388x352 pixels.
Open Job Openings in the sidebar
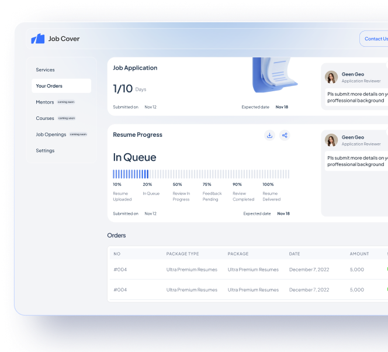pos(51,134)
